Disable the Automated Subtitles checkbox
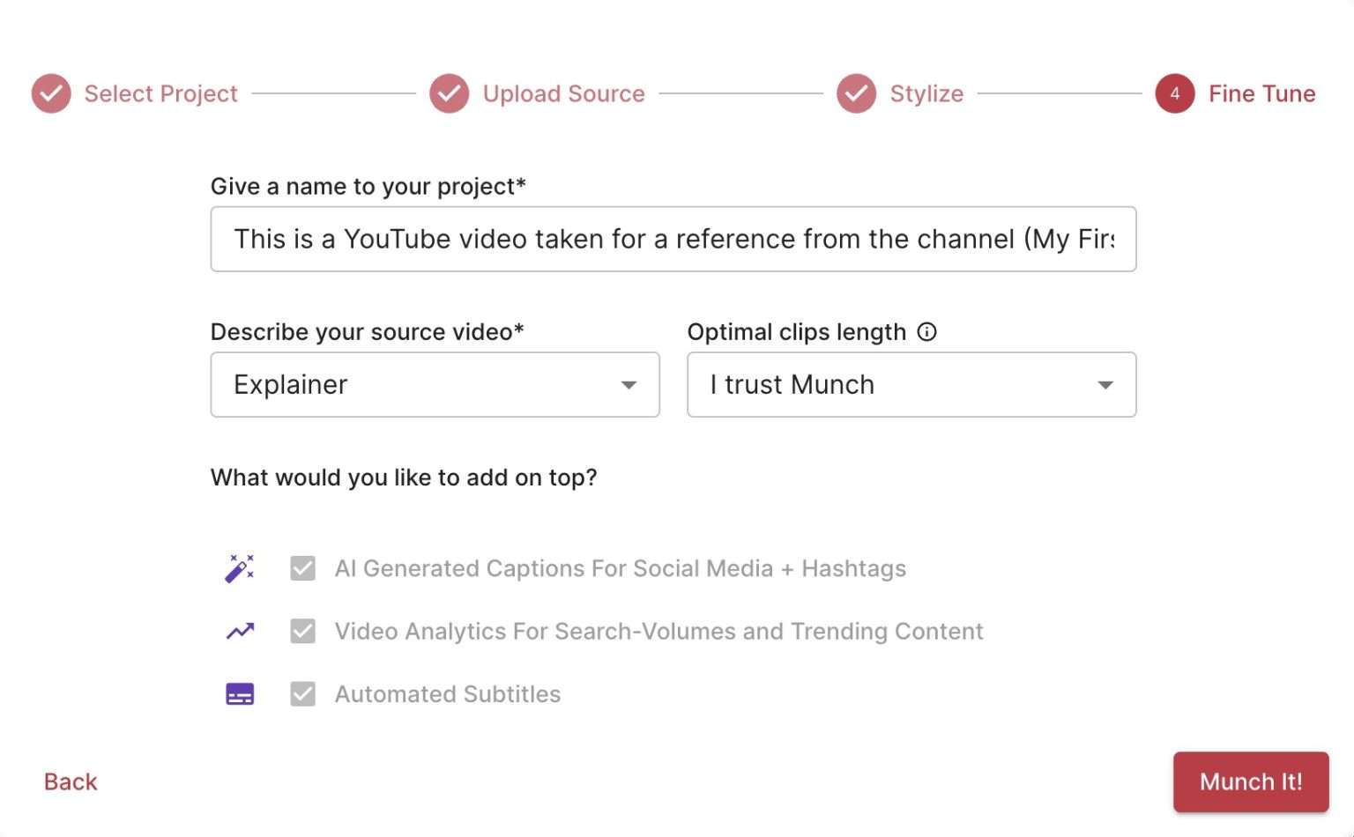This screenshot has height=837, width=1354. click(x=302, y=693)
